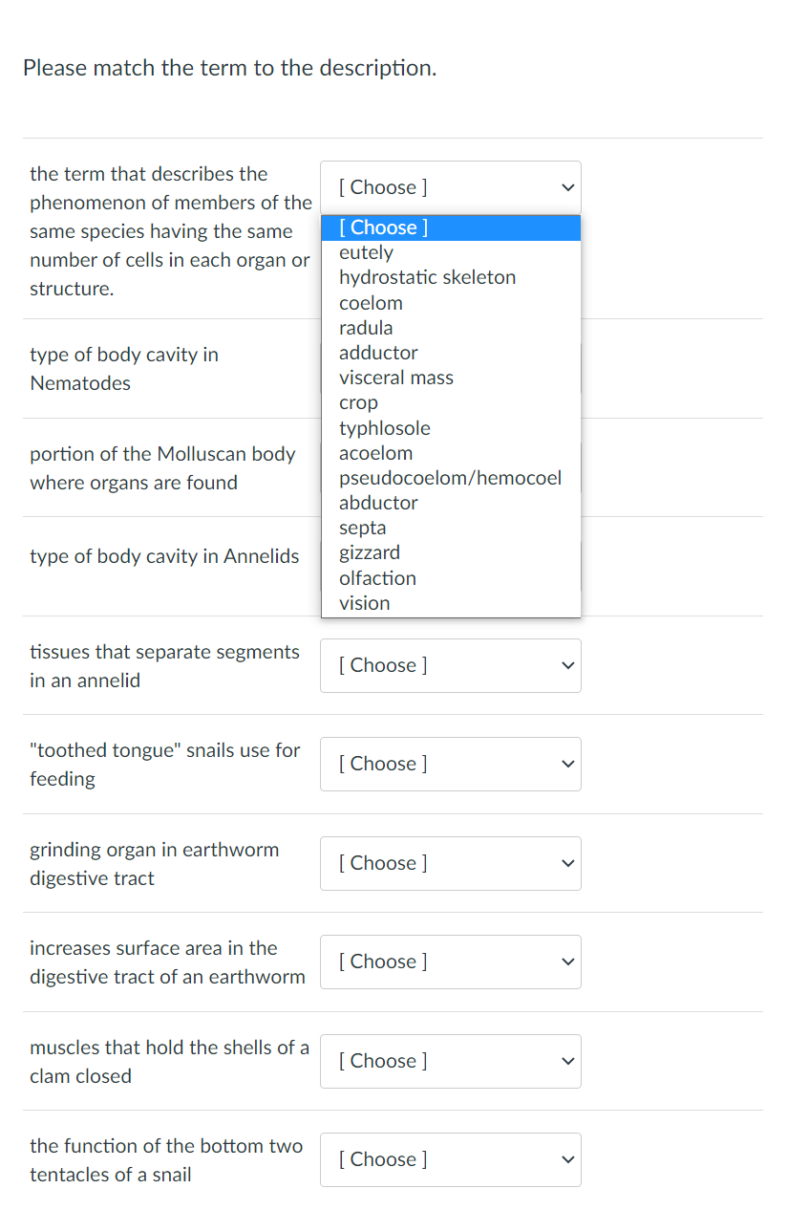Click the highlighted "[ Choose ]" entry in the list

(x=380, y=227)
